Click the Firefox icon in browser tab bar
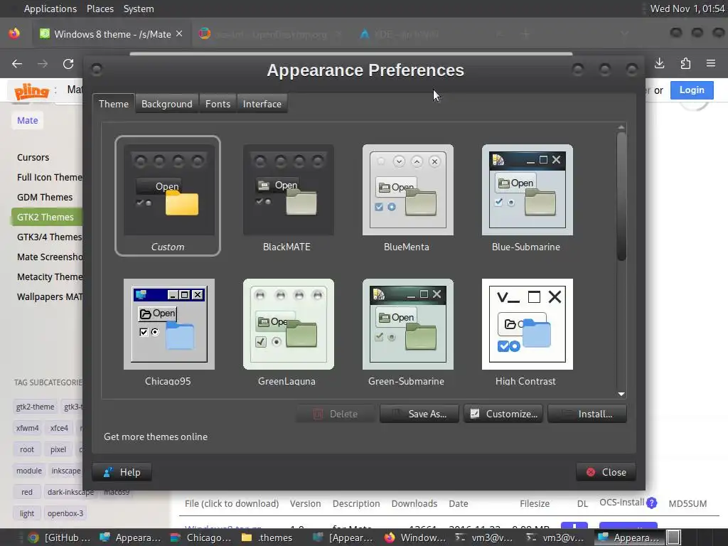728x546 pixels. [x=14, y=33]
